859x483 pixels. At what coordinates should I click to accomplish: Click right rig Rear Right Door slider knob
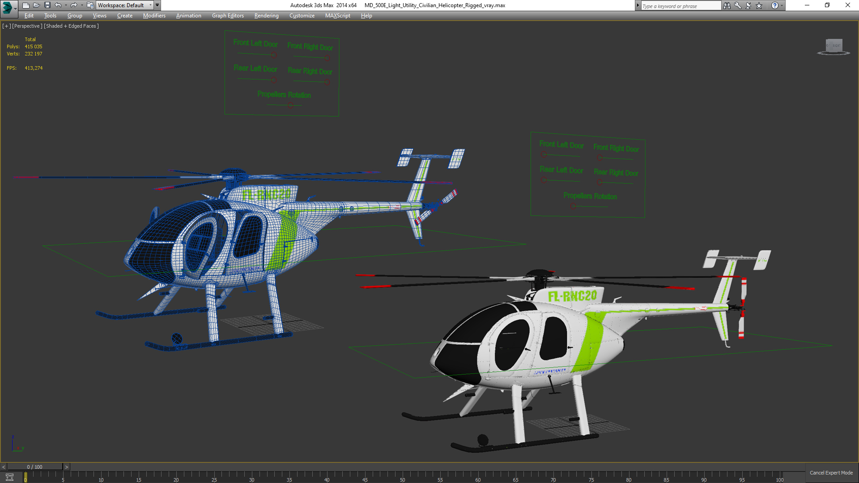599,182
